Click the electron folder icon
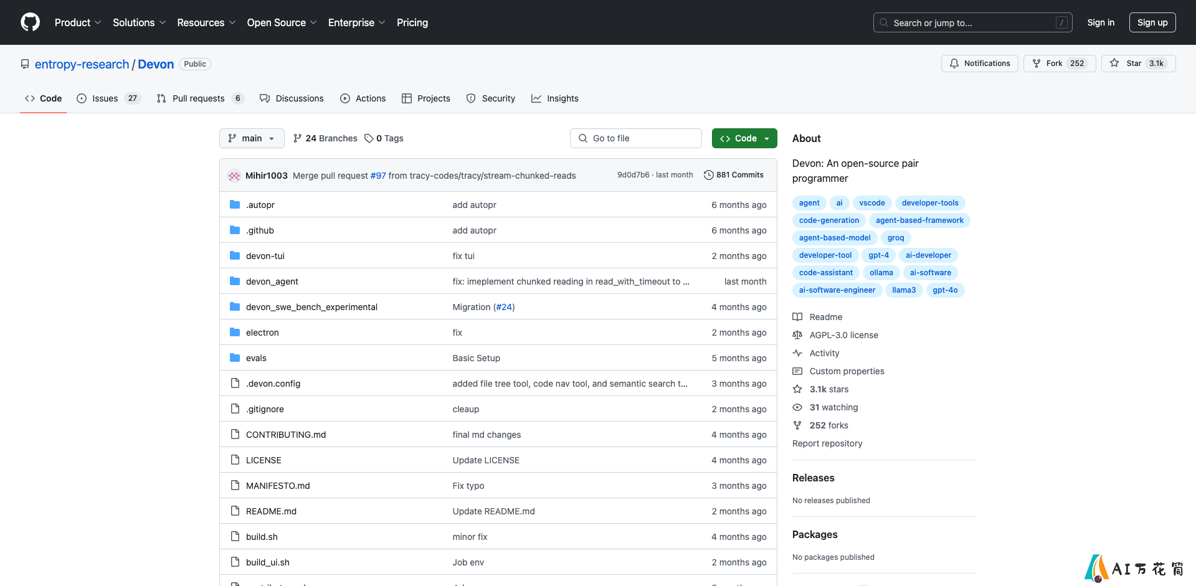Image resolution: width=1196 pixels, height=586 pixels. pyautogui.click(x=235, y=333)
